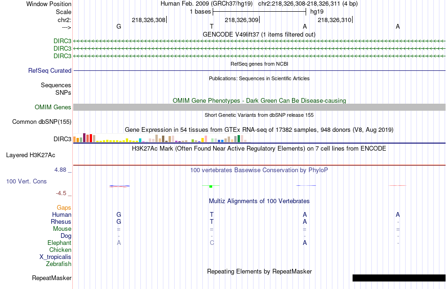This screenshot has height=289, width=446.
Task: Open the GENCODE V49lift37 track title
Action: point(259,34)
